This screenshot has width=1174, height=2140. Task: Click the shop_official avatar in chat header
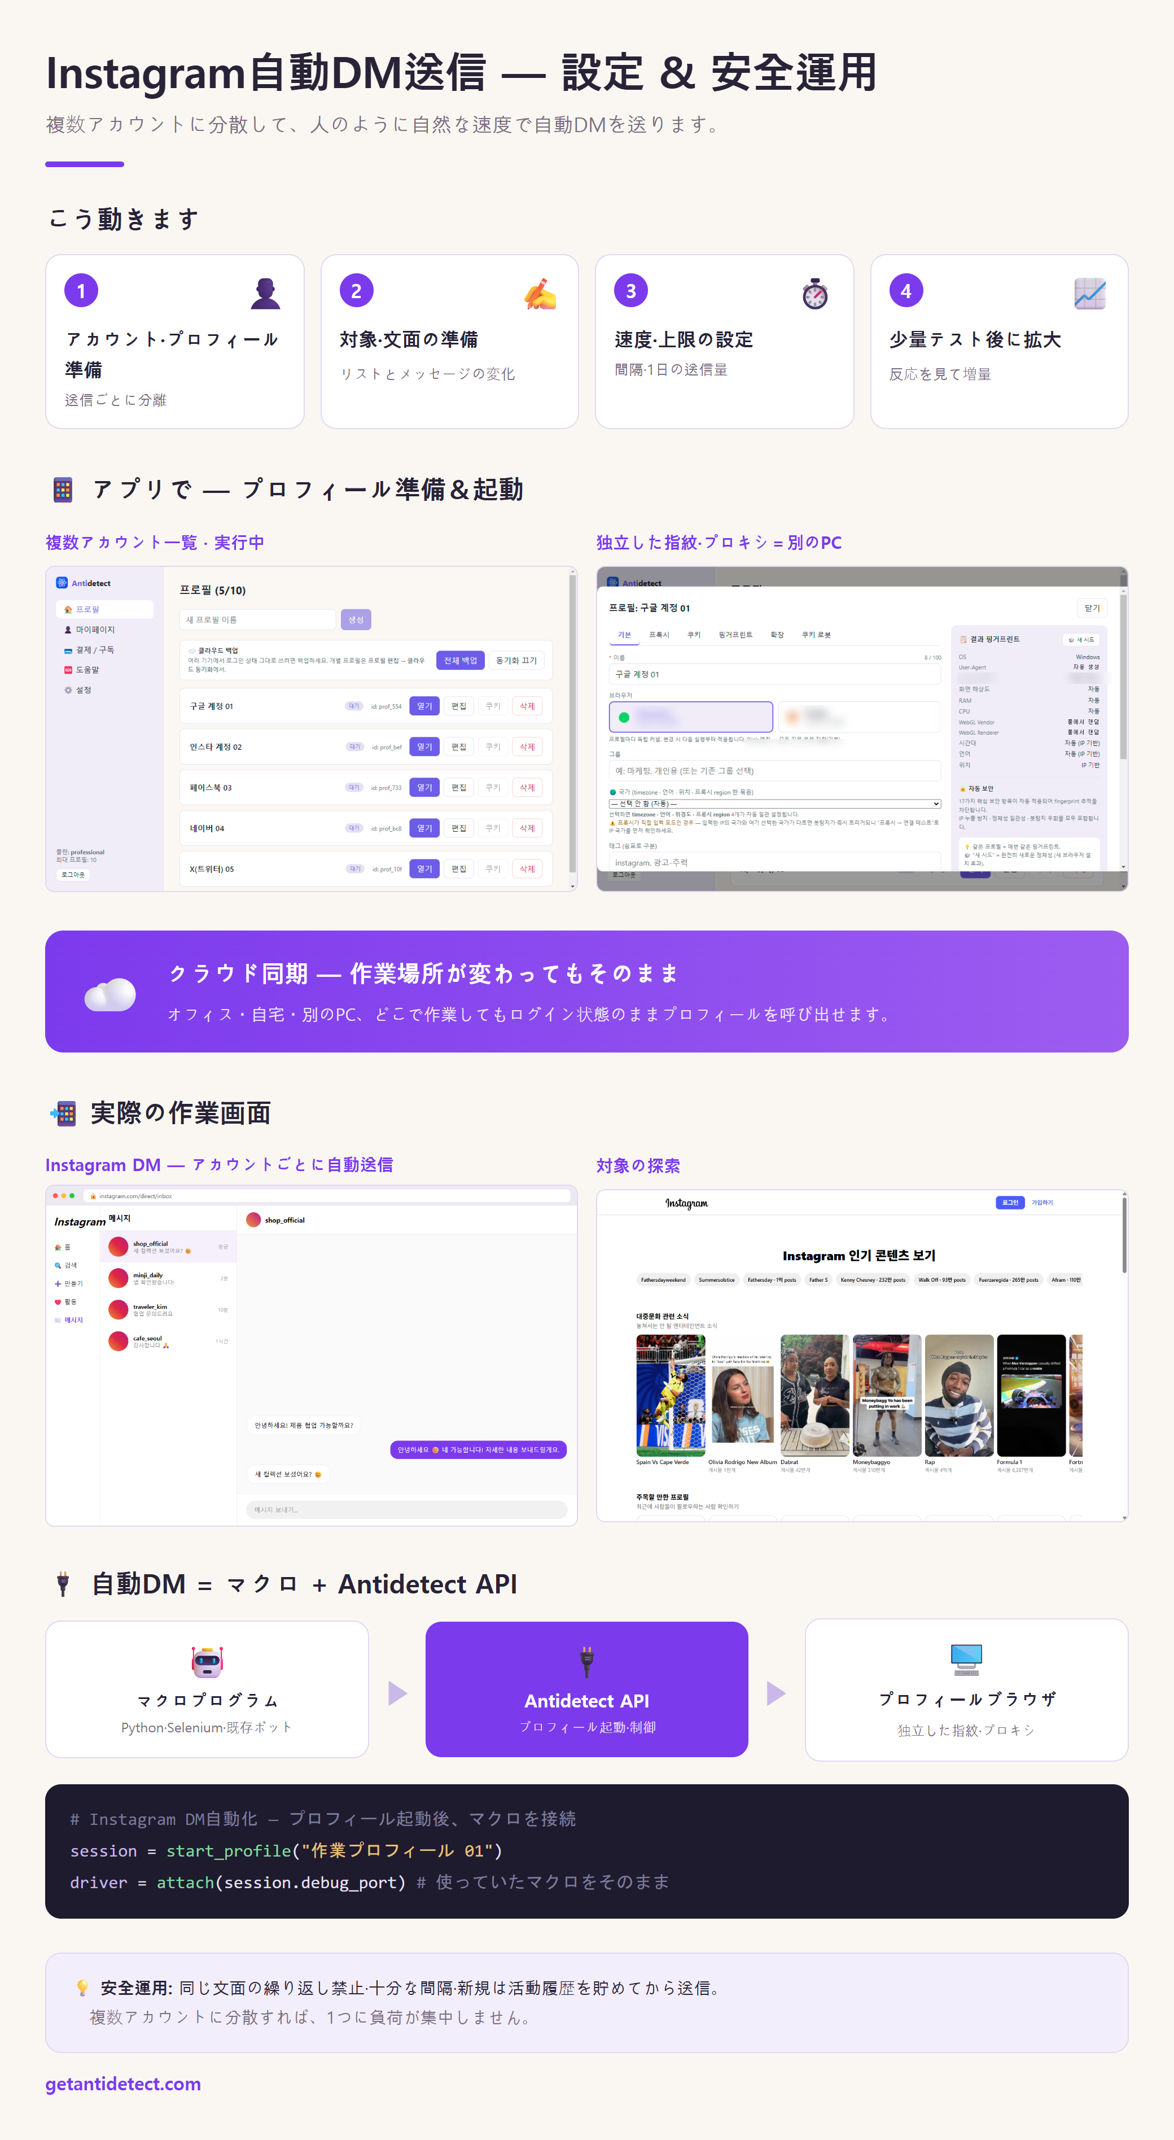pos(254,1220)
